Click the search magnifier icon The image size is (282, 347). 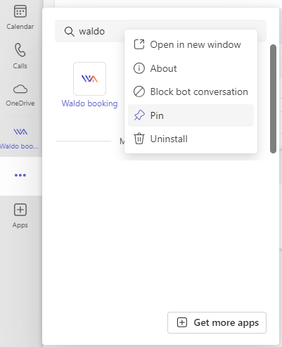click(70, 32)
